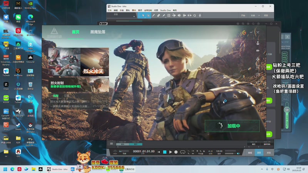Open the 编辑 panel button at transport right
308x173 pixels.
(x=250, y=153)
